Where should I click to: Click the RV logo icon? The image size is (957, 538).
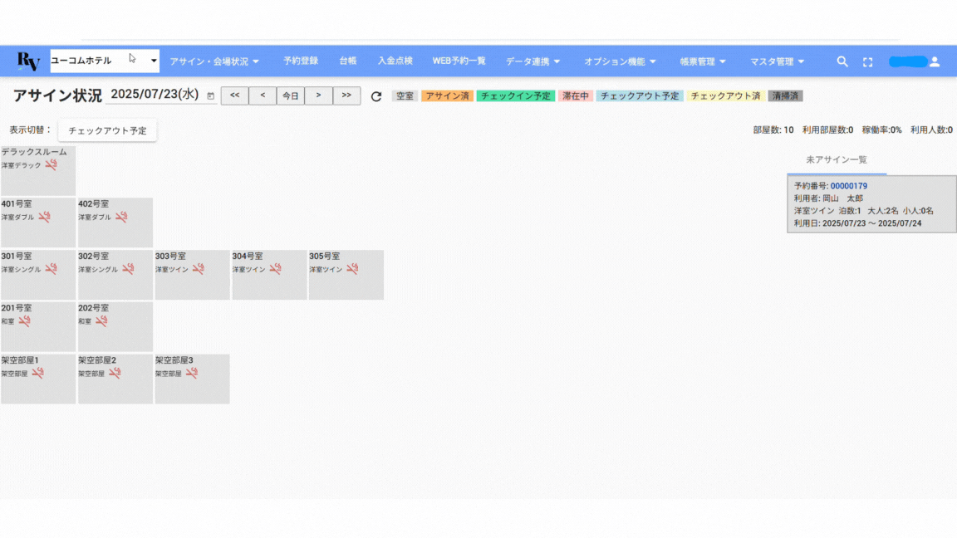[x=29, y=61]
